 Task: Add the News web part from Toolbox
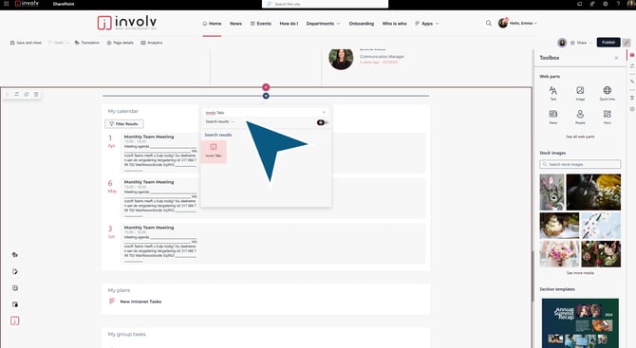click(x=552, y=117)
